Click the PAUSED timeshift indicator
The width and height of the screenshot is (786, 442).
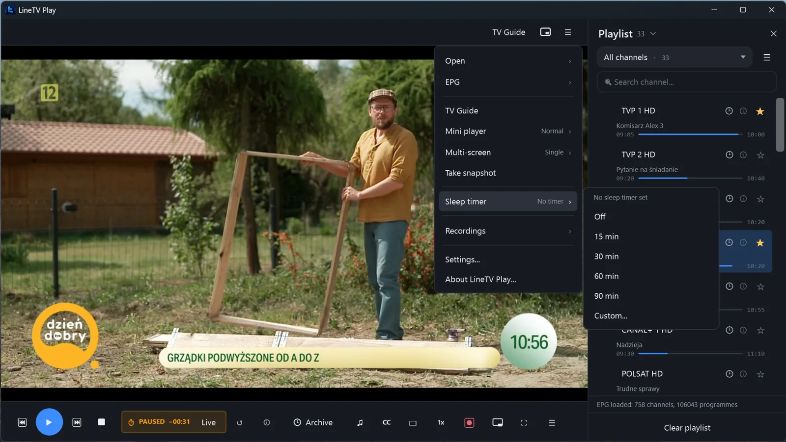click(159, 422)
